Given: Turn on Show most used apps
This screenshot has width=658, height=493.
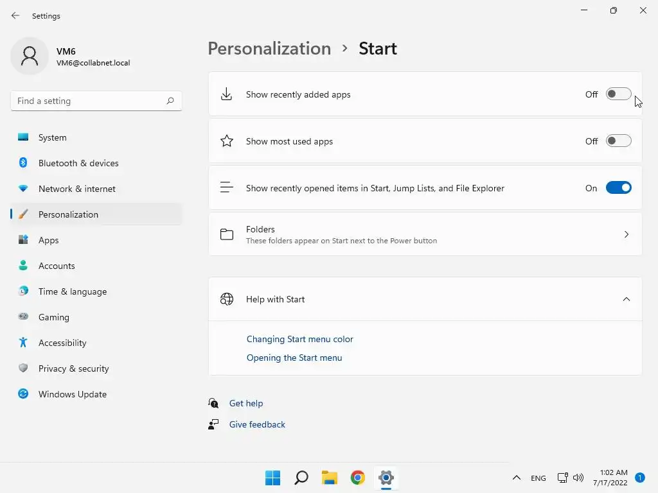Looking at the screenshot, I should 618,141.
